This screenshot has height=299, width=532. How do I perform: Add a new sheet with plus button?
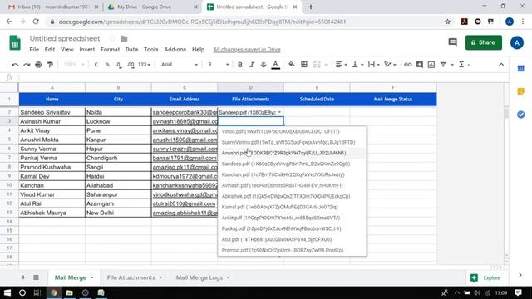click(23, 277)
